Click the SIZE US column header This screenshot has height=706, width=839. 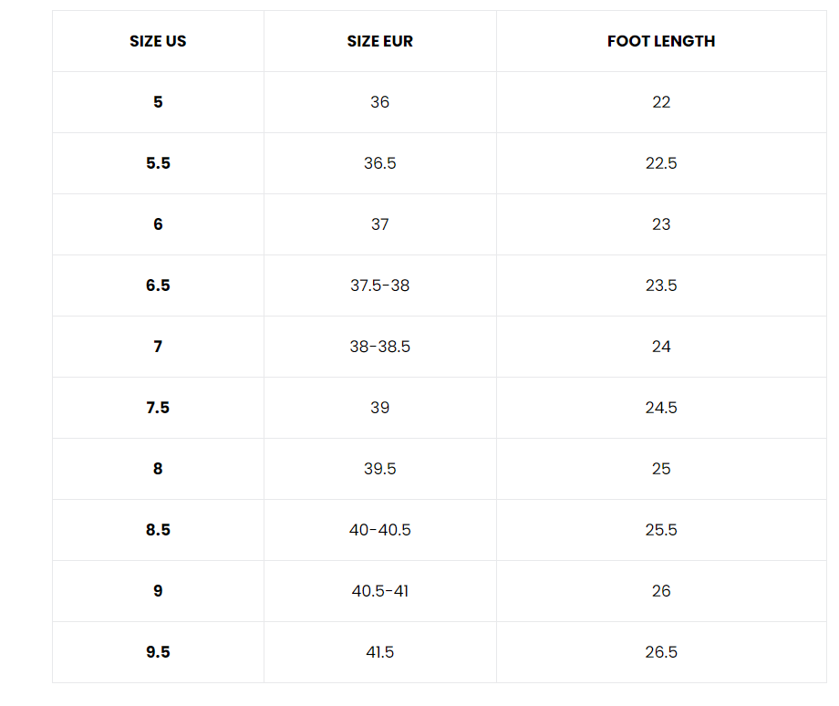point(158,41)
